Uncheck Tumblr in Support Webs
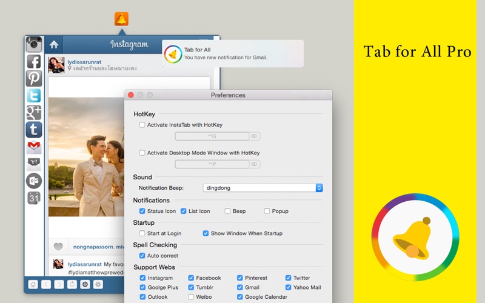 pyautogui.click(x=191, y=287)
